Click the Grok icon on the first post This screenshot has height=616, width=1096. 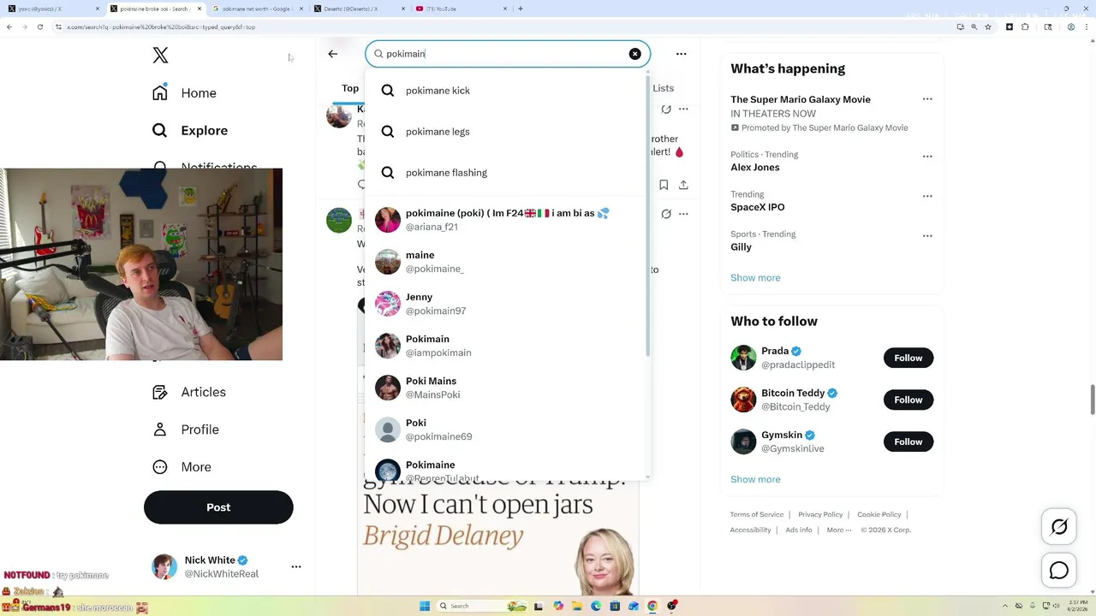pyautogui.click(x=666, y=110)
